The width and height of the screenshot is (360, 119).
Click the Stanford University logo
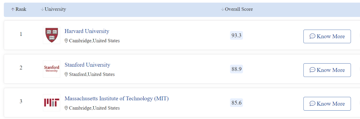51,69
